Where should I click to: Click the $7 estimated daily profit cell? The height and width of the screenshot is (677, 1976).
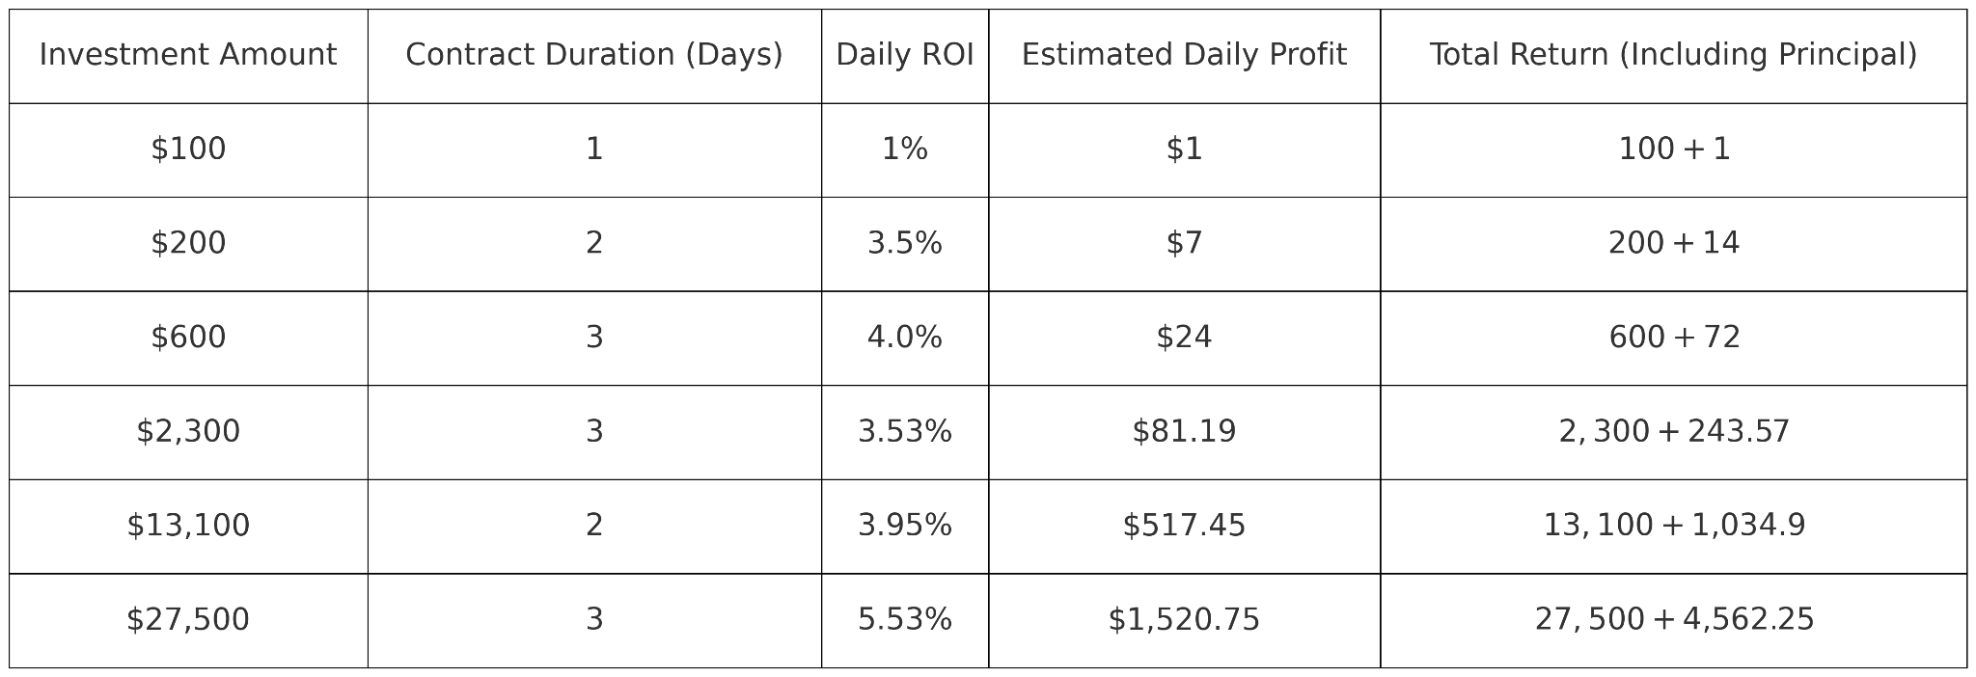(1184, 243)
